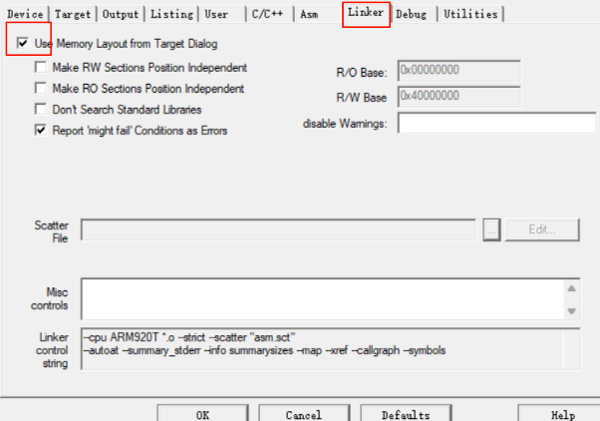Enable Make RW Sections Position Independent

point(41,67)
